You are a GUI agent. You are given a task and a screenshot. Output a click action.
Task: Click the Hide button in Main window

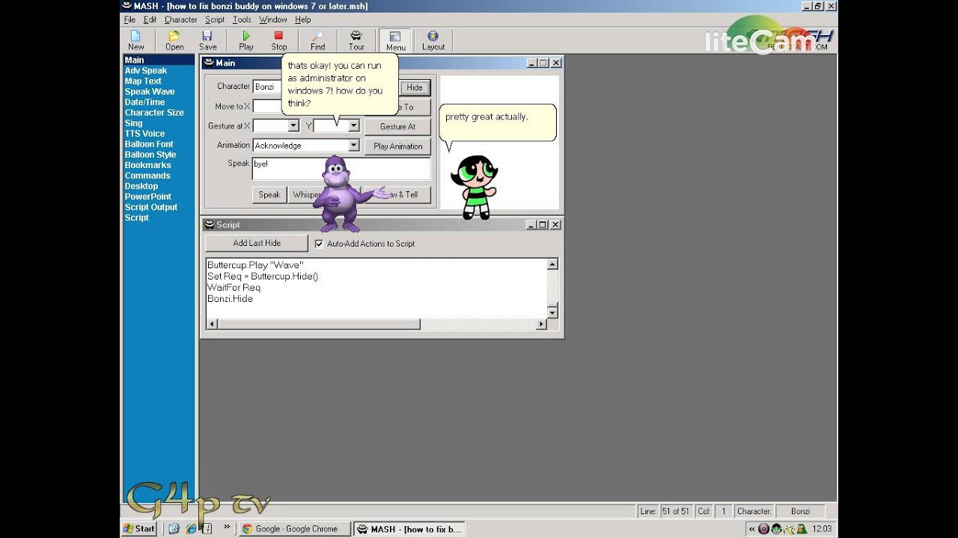point(415,87)
